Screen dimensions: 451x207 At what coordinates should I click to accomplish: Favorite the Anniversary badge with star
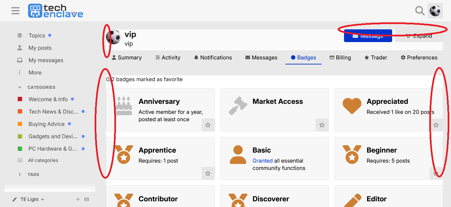pyautogui.click(x=208, y=125)
